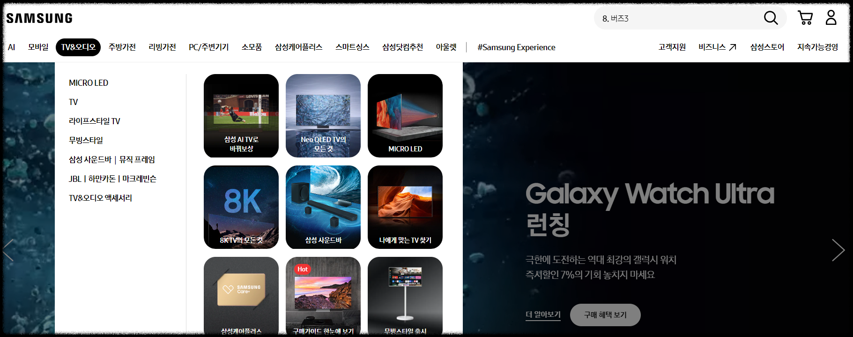Select TV&오디오 액세서리 in the submenu
Screen dimensions: 853x337
coord(100,198)
